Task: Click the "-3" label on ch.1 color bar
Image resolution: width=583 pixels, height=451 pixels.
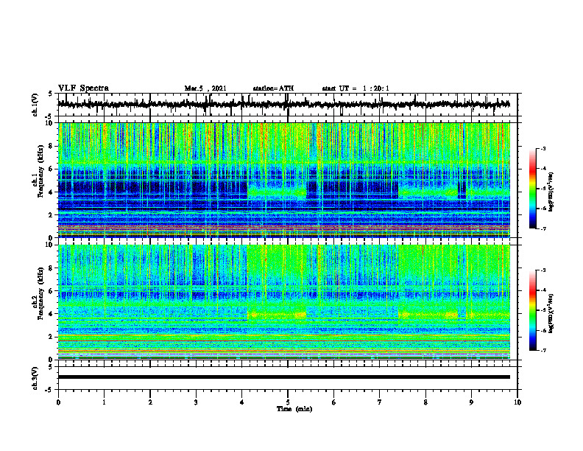Action: [x=543, y=148]
